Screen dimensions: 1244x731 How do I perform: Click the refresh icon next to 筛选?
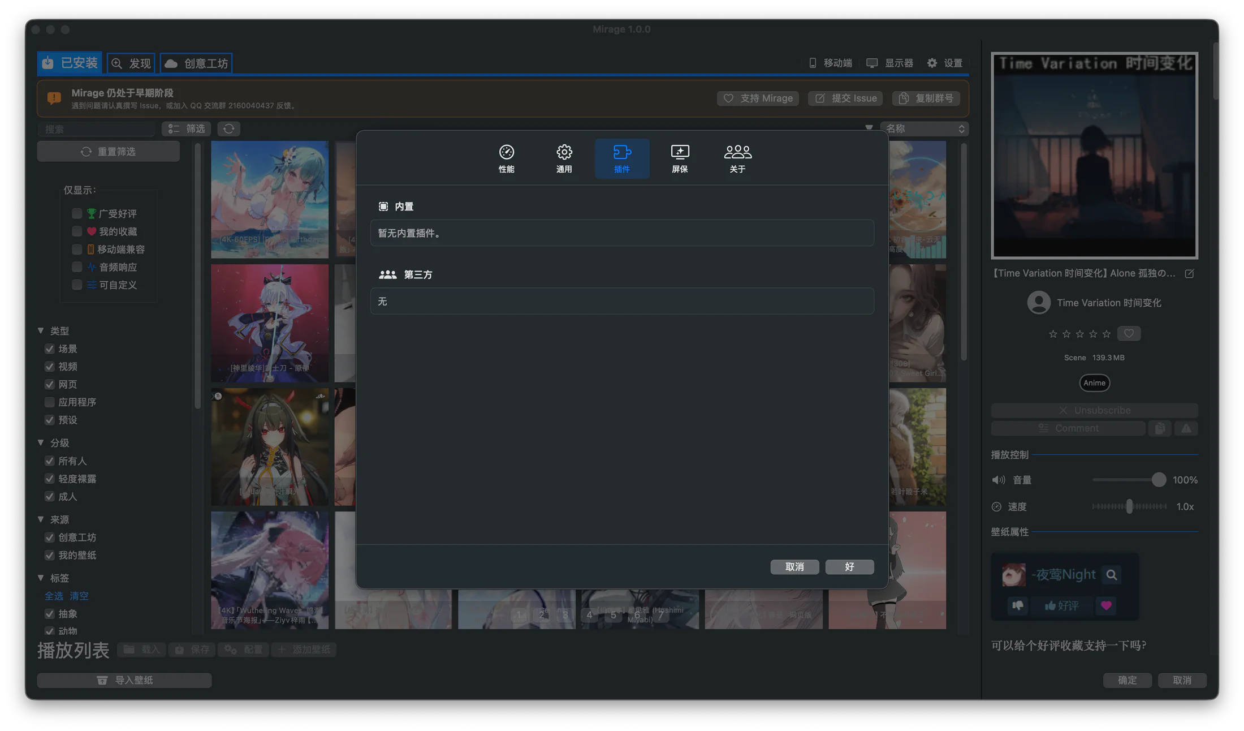228,129
